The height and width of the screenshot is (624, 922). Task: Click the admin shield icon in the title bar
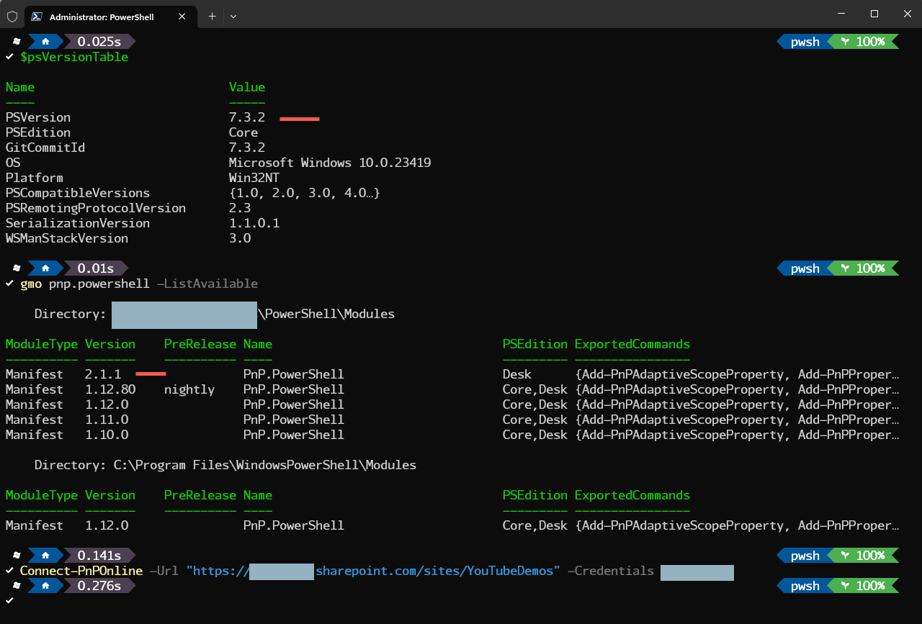click(x=11, y=16)
